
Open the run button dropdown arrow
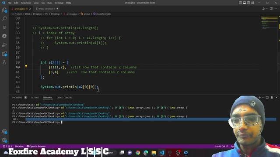click(267, 9)
